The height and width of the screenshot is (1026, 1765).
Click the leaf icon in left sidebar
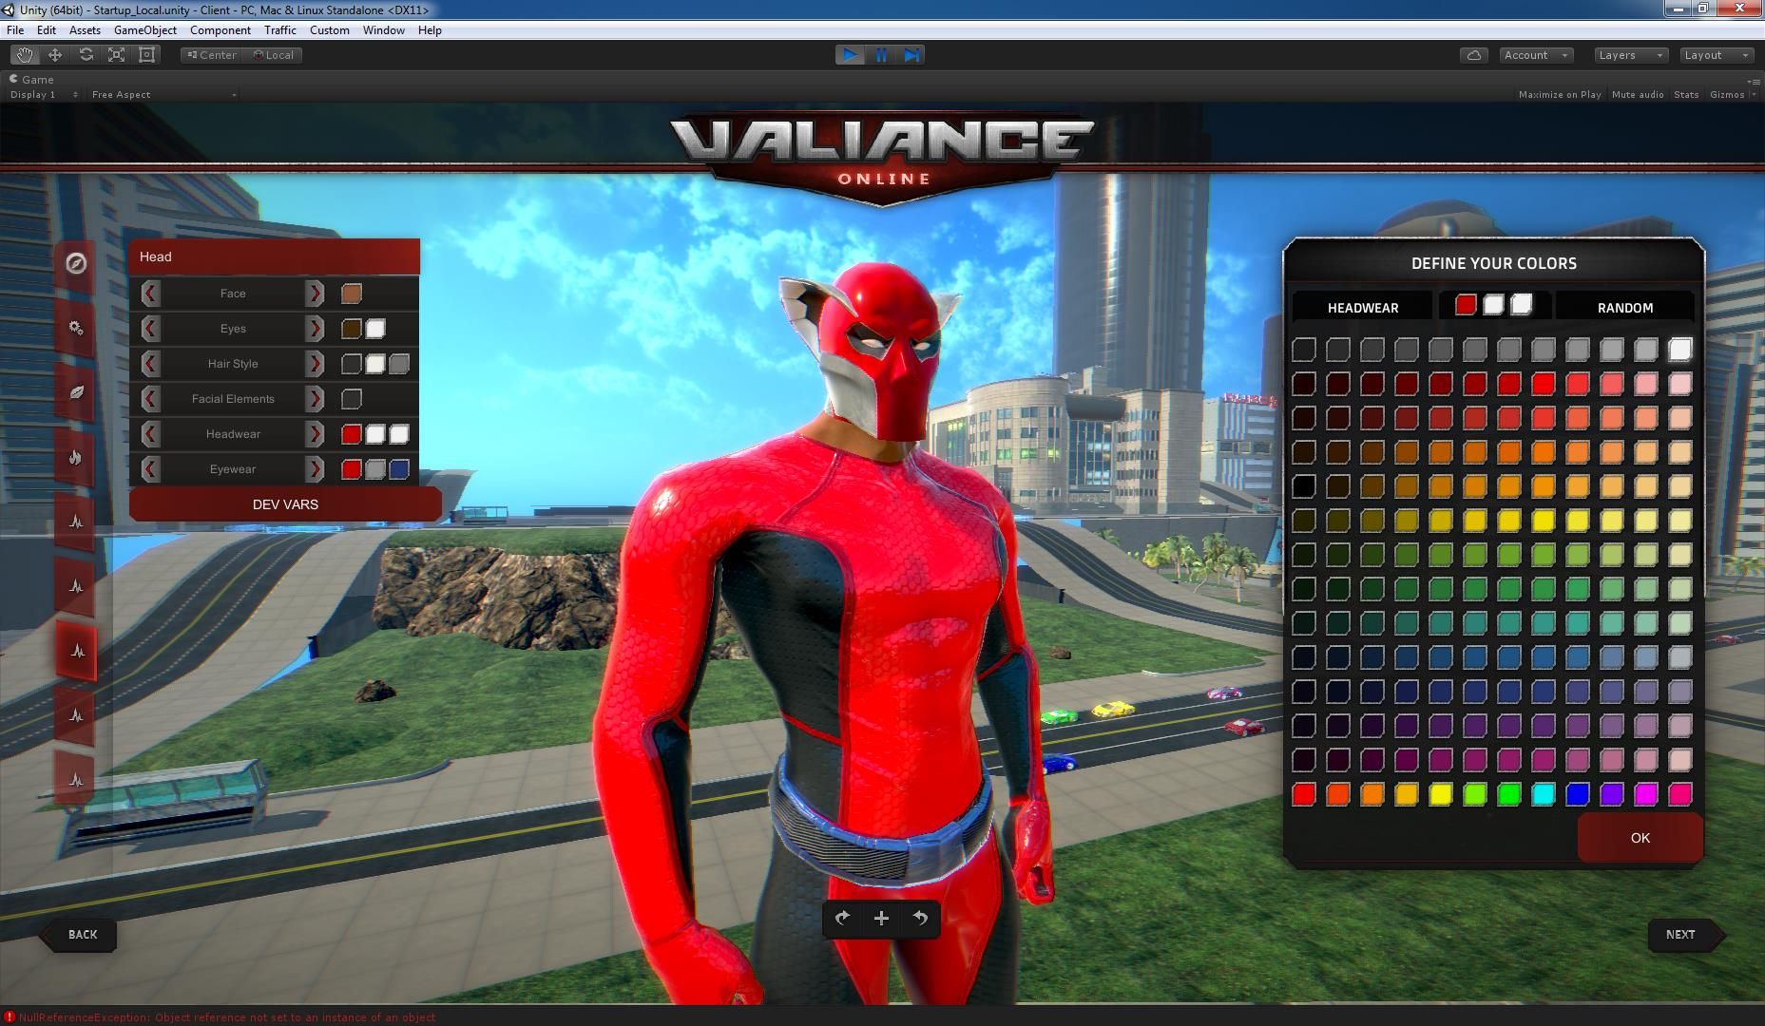77,392
